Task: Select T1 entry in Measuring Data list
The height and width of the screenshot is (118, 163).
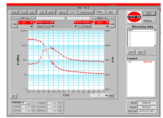Action: [142, 30]
